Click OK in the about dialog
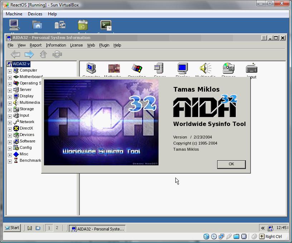 coord(231,164)
